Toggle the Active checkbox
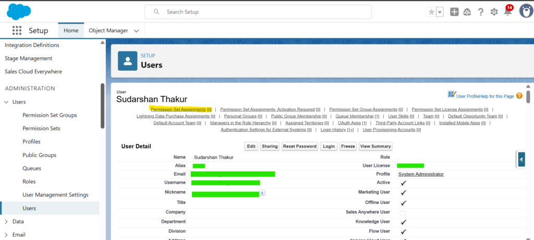Viewport: 534px width, 240px height. (403, 183)
